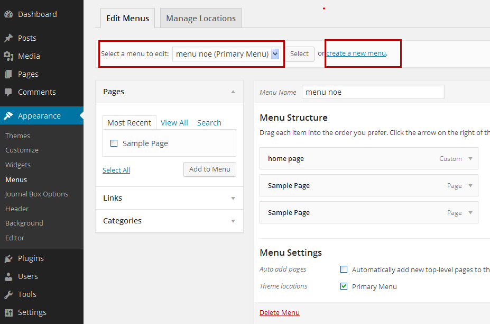
Task: Click the Dashboard gauge icon
Action: pyautogui.click(x=8, y=14)
